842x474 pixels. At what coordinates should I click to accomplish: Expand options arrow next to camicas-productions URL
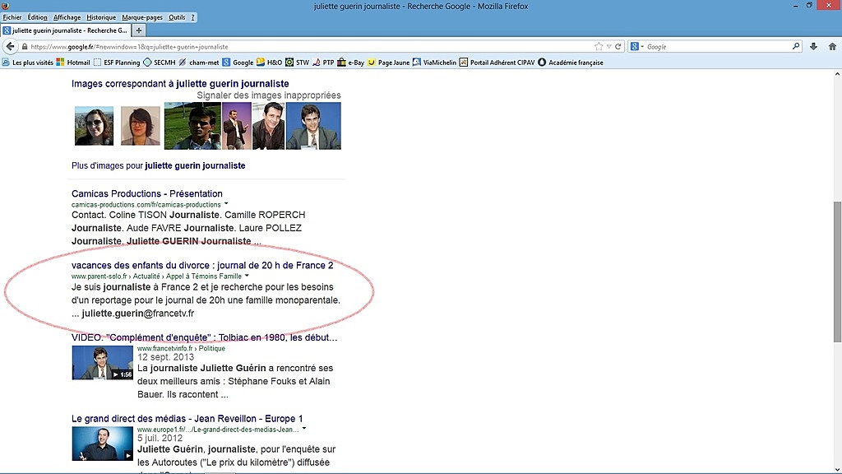pos(226,204)
